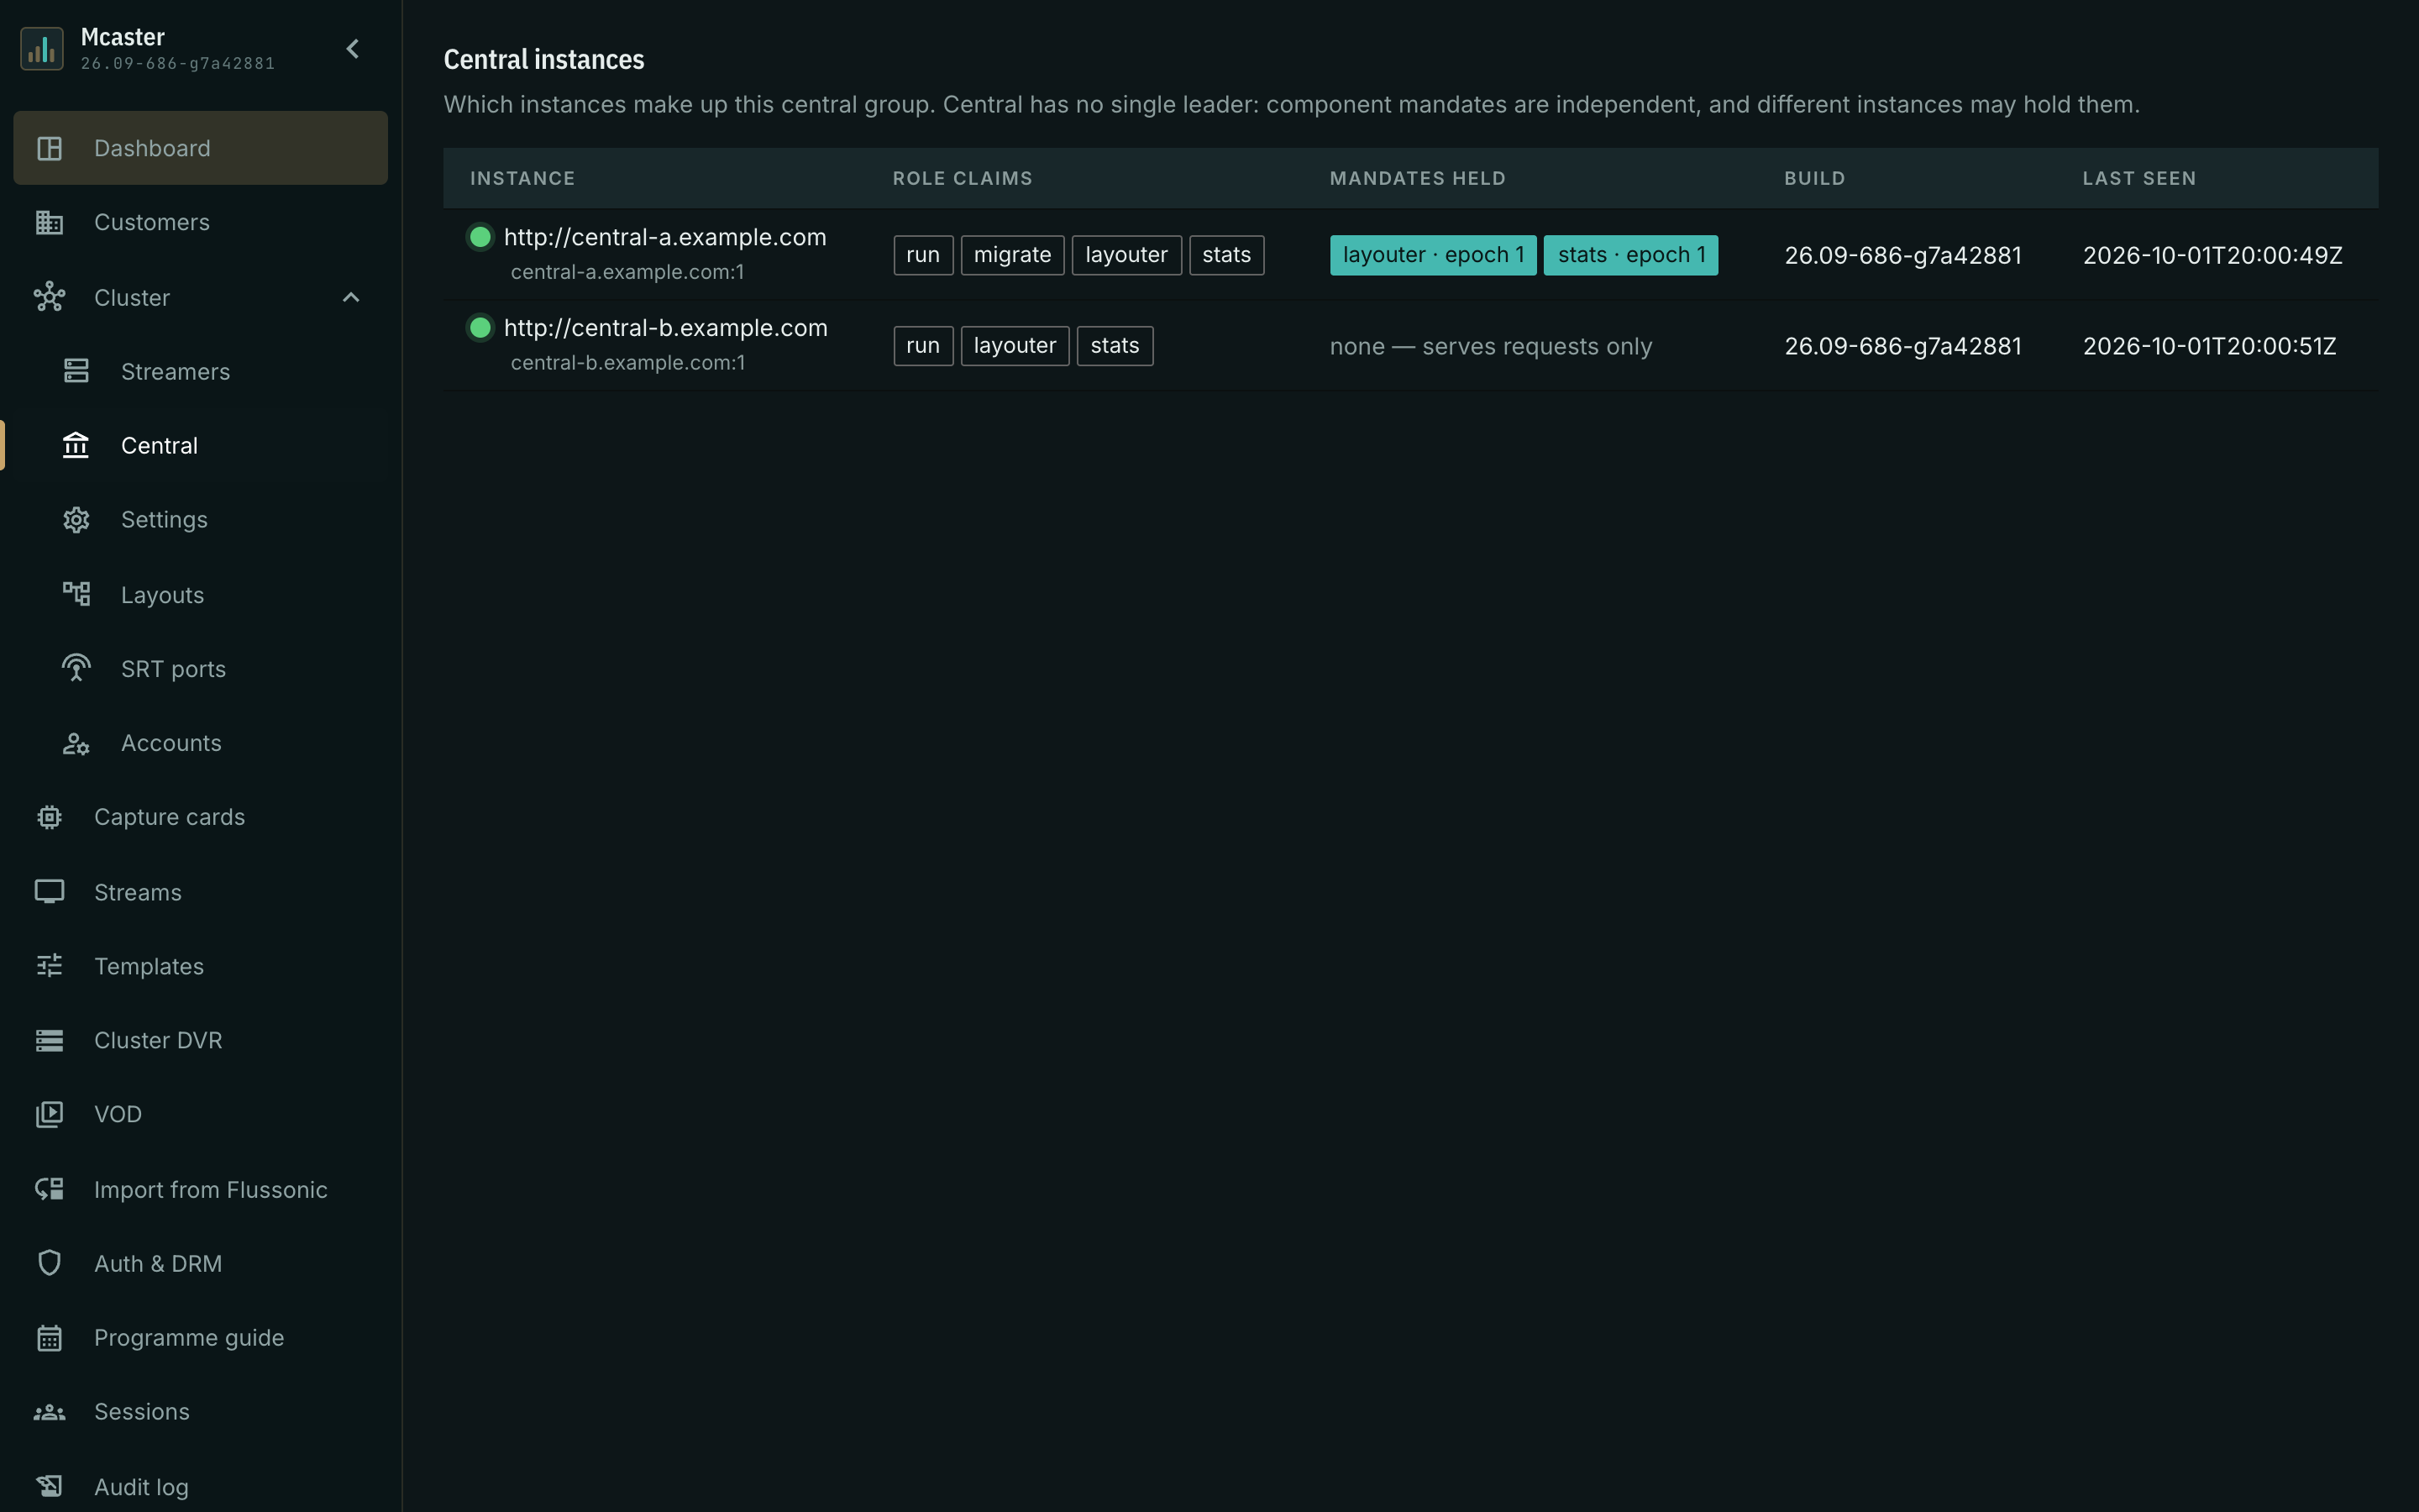Click central-a's run role claim tag
The height and width of the screenshot is (1512, 2419).
click(x=922, y=255)
